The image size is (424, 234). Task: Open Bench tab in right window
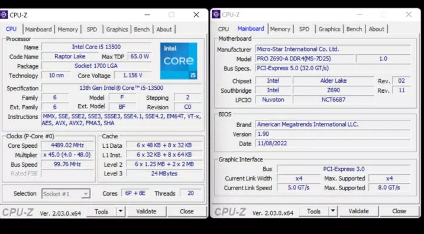pyautogui.click(x=354, y=29)
